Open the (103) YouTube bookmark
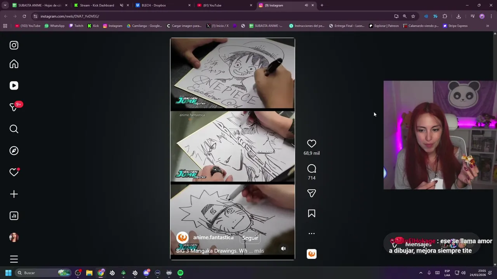The width and height of the screenshot is (497, 279). click(x=28, y=26)
